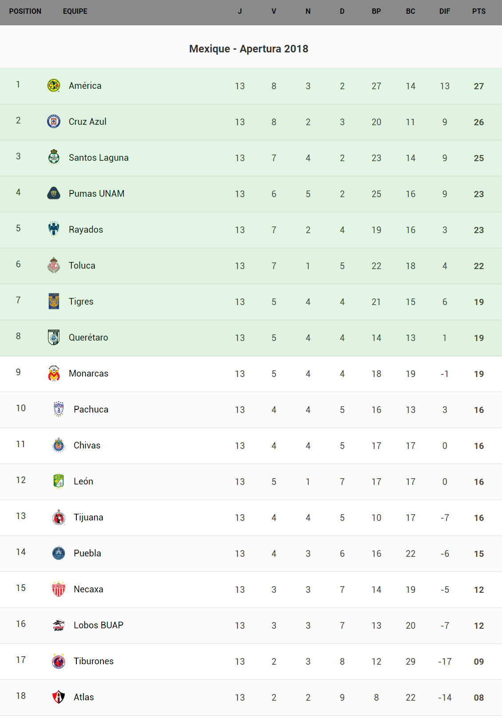Sort by the PTS column header
This screenshot has height=718, width=502.
[478, 12]
